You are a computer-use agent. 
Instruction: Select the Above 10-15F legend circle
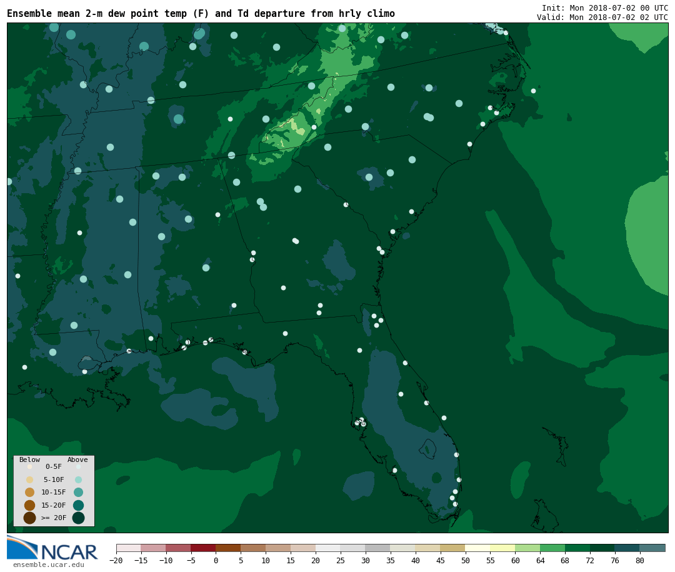pos(78,492)
